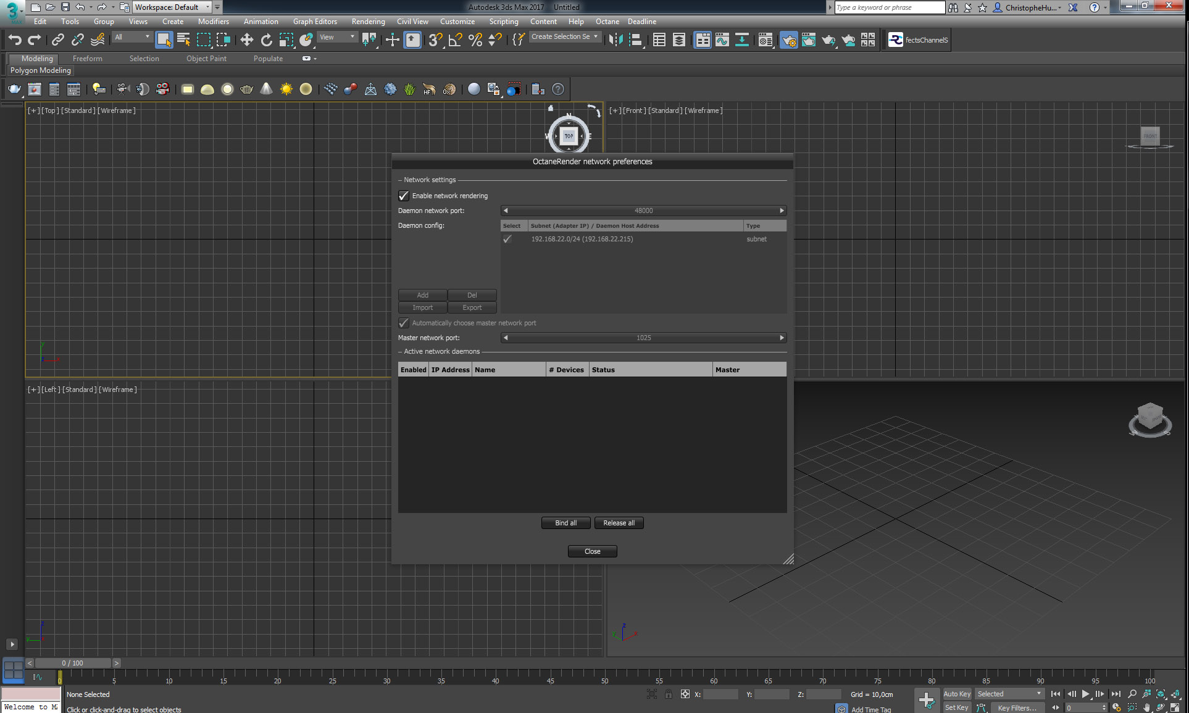
Task: Click the Release all button
Action: pos(619,523)
